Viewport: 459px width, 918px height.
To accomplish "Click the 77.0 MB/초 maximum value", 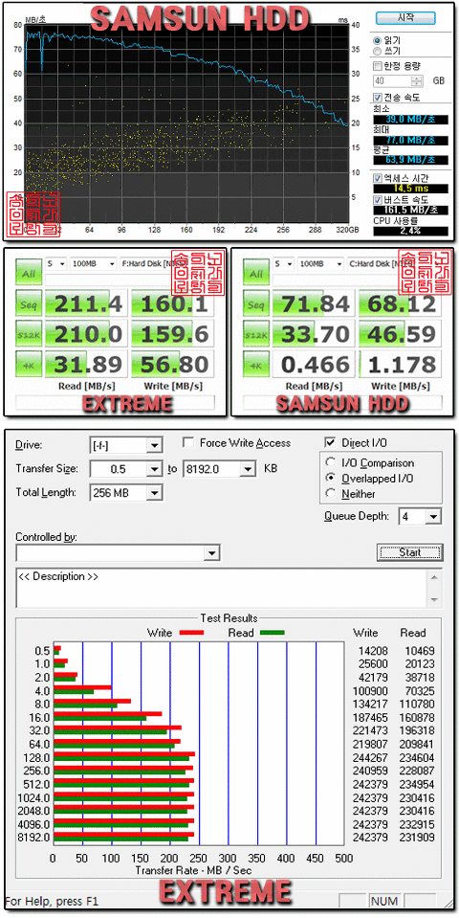I will pyautogui.click(x=409, y=140).
